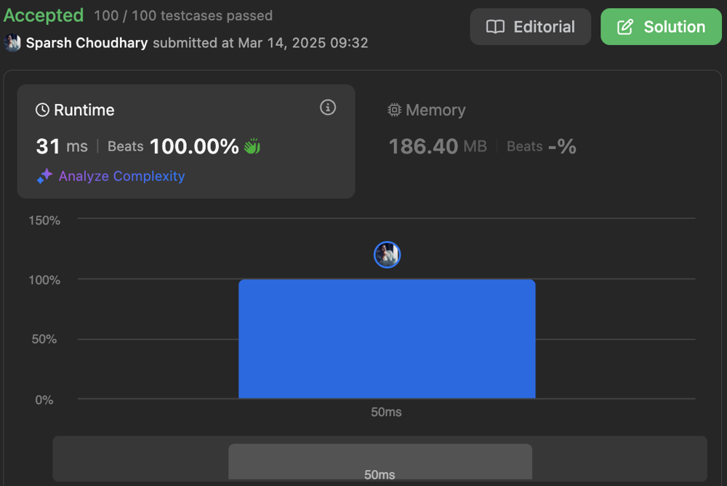Viewport: 727px width, 486px height.
Task: Click the small avatar beside Sparsh Choudhary
Action: [12, 42]
